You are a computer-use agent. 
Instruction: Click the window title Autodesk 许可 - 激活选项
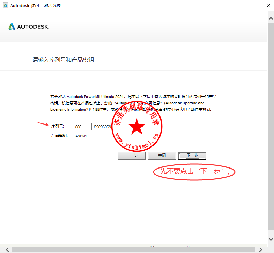pos(35,5)
